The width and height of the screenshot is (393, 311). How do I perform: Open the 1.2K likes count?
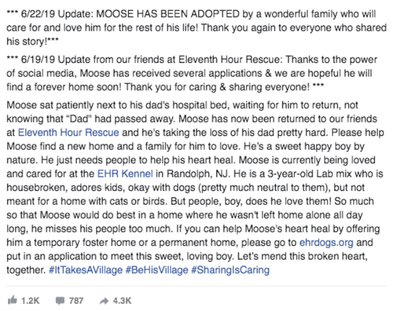pyautogui.click(x=30, y=301)
